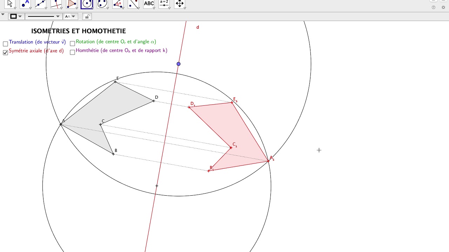Click the red image point Es
This screenshot has width=449, height=252.
coord(232,103)
